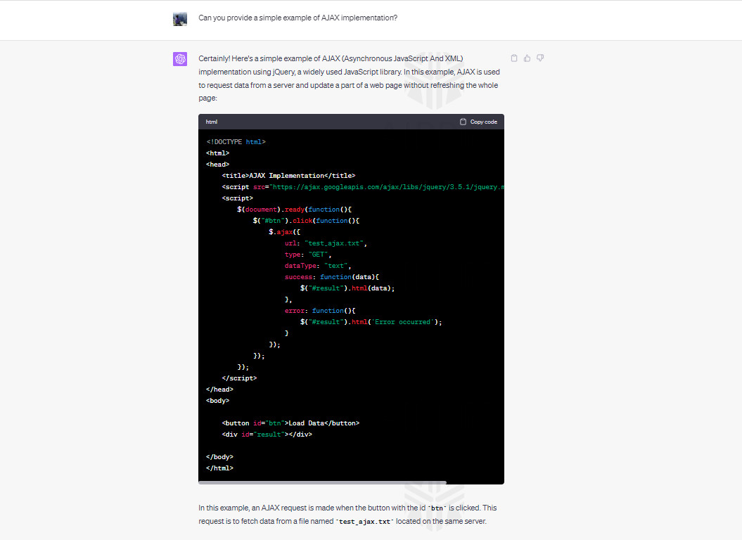Copy the response using the clipboard icon
The image size is (742, 540).
514,58
